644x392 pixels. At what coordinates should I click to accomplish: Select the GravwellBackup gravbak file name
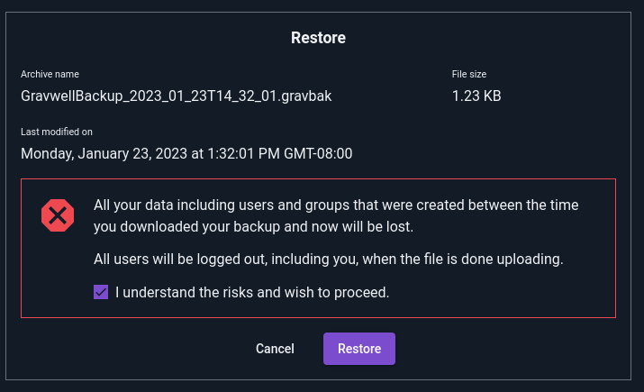(177, 96)
